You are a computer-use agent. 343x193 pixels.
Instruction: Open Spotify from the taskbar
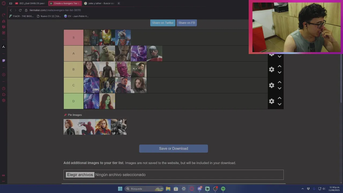point(223,189)
